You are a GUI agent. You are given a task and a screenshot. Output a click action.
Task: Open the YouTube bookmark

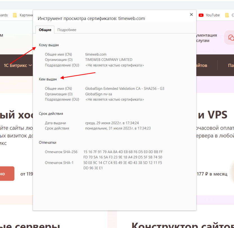(209, 15)
